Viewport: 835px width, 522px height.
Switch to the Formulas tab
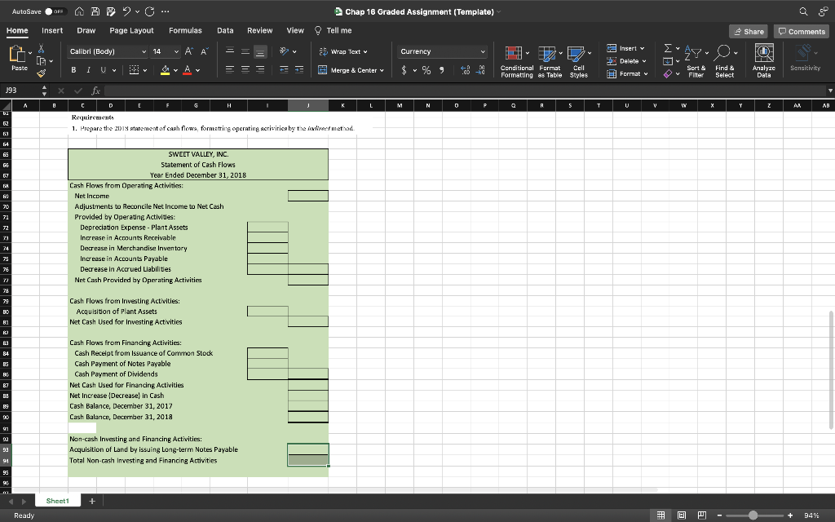[x=185, y=30]
